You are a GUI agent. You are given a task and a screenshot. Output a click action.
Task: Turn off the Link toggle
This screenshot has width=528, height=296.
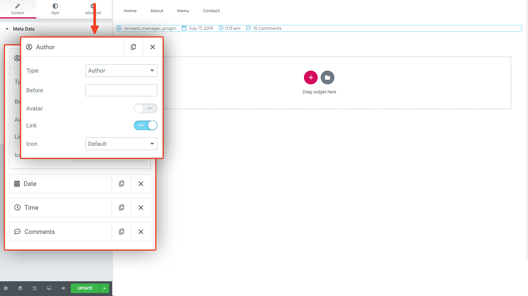tap(146, 125)
